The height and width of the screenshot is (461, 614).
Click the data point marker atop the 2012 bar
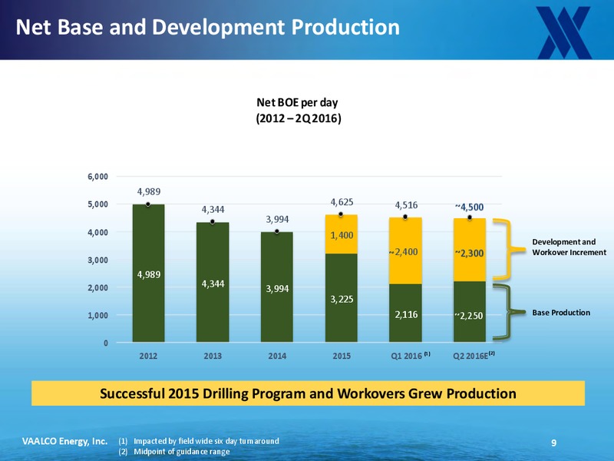tap(148, 204)
